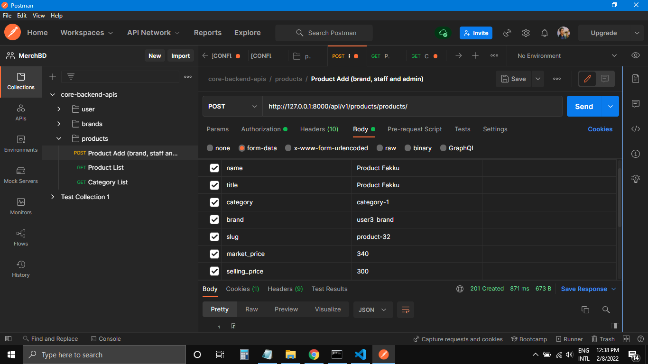This screenshot has height=364, width=648.
Task: Send the POST request
Action: (584, 106)
